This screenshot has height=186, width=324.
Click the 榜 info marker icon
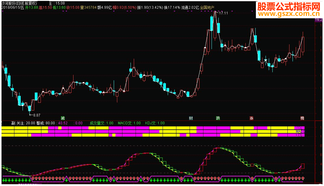click(302, 118)
